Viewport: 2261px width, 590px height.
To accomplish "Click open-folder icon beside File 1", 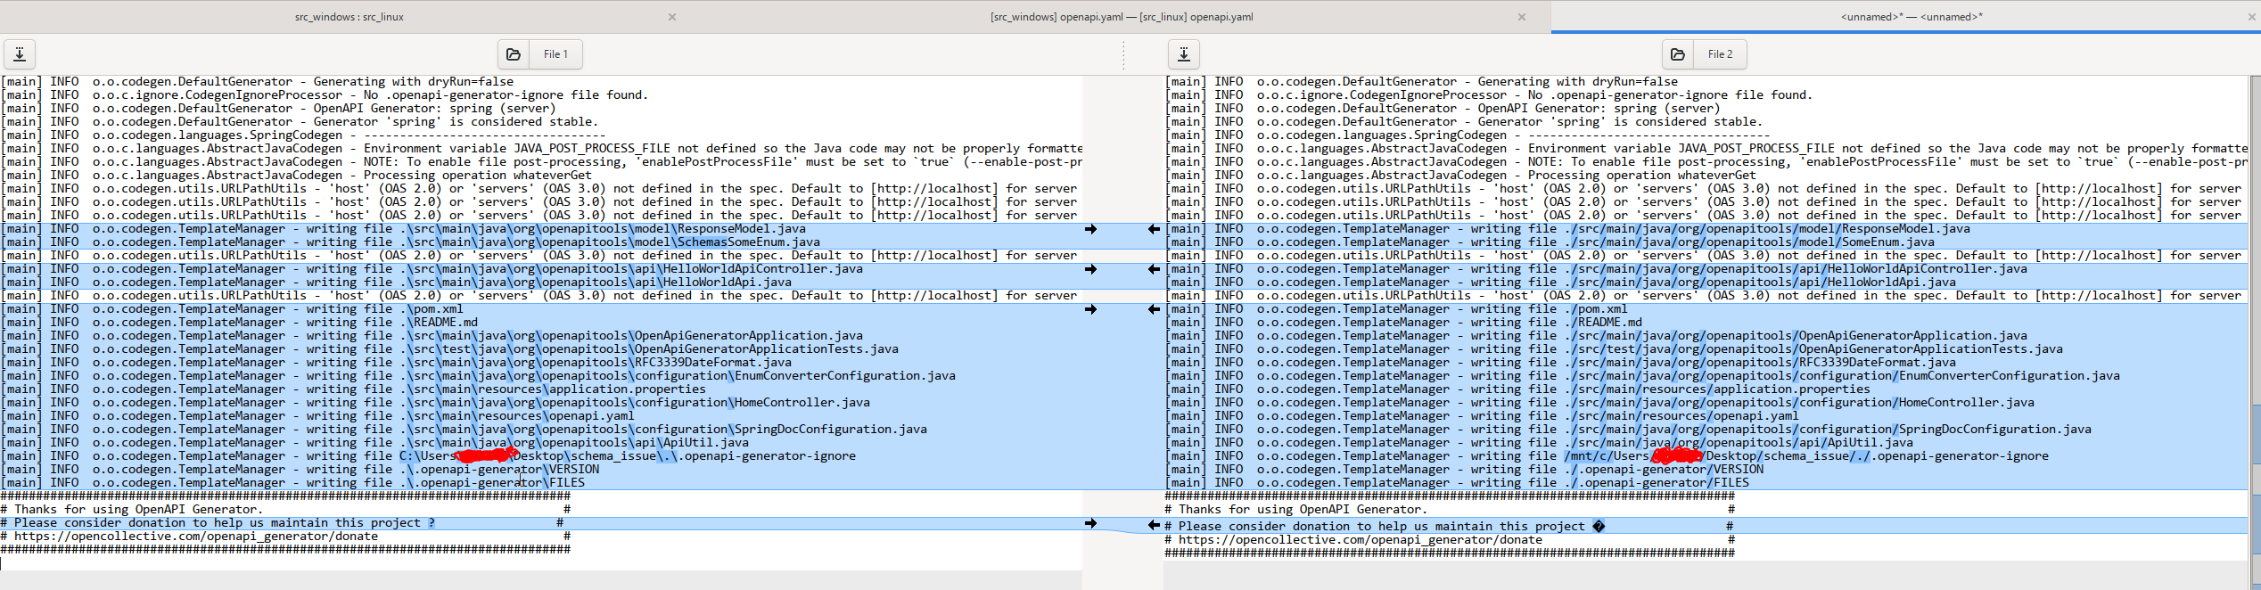I will coord(514,54).
